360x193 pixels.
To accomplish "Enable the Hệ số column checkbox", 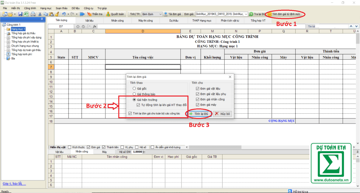I will (137, 147).
